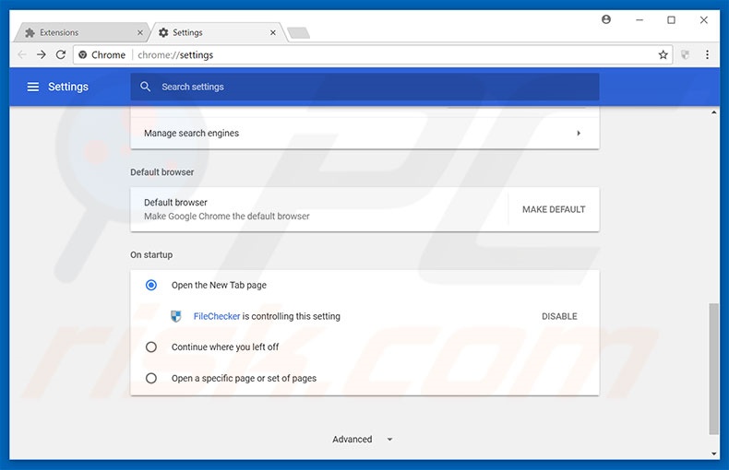Open a new tab

[x=298, y=33]
